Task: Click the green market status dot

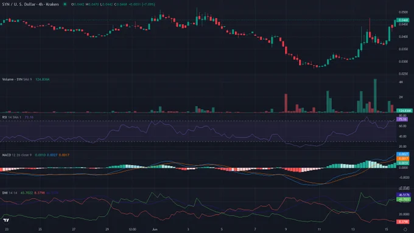Action: click(x=65, y=4)
